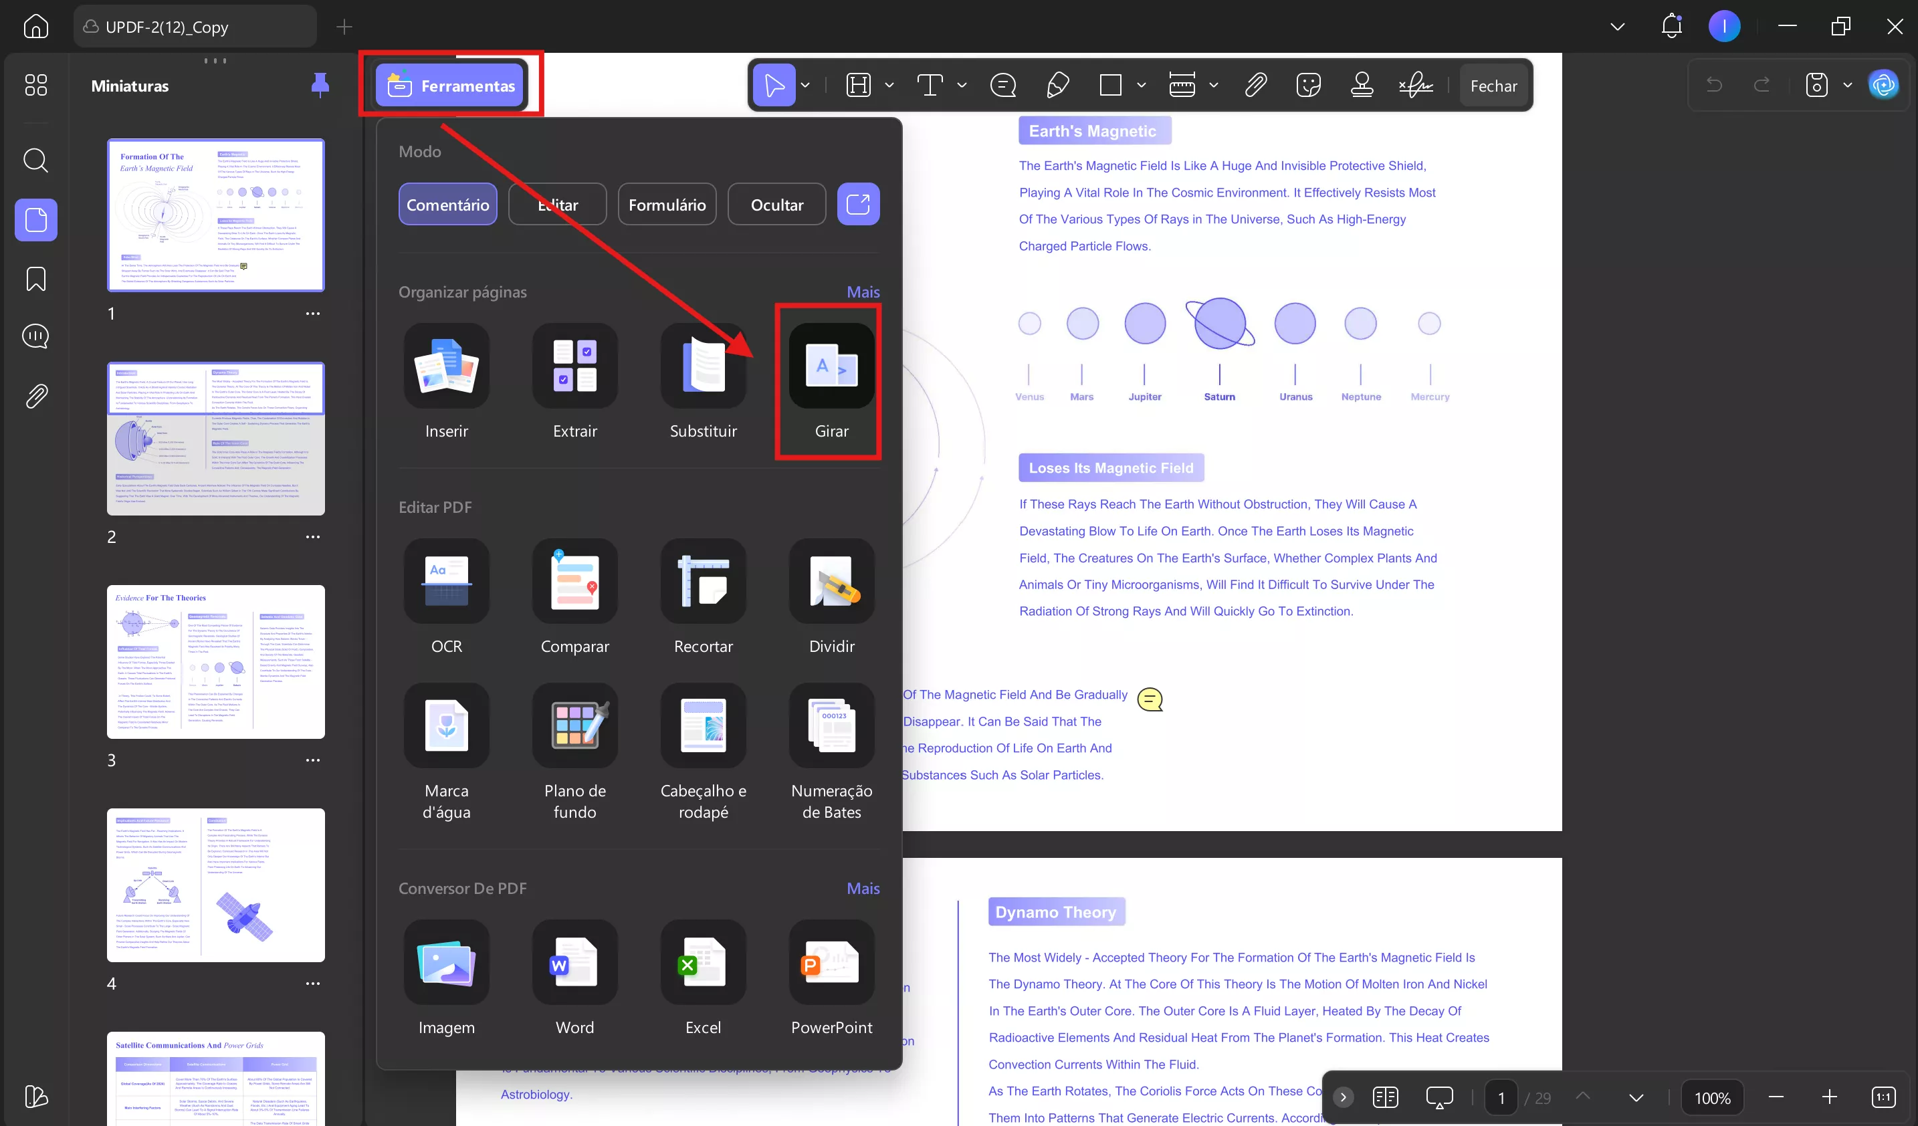Image resolution: width=1918 pixels, height=1126 pixels.
Task: Click the Numeração de Bates icon
Action: coord(831,725)
